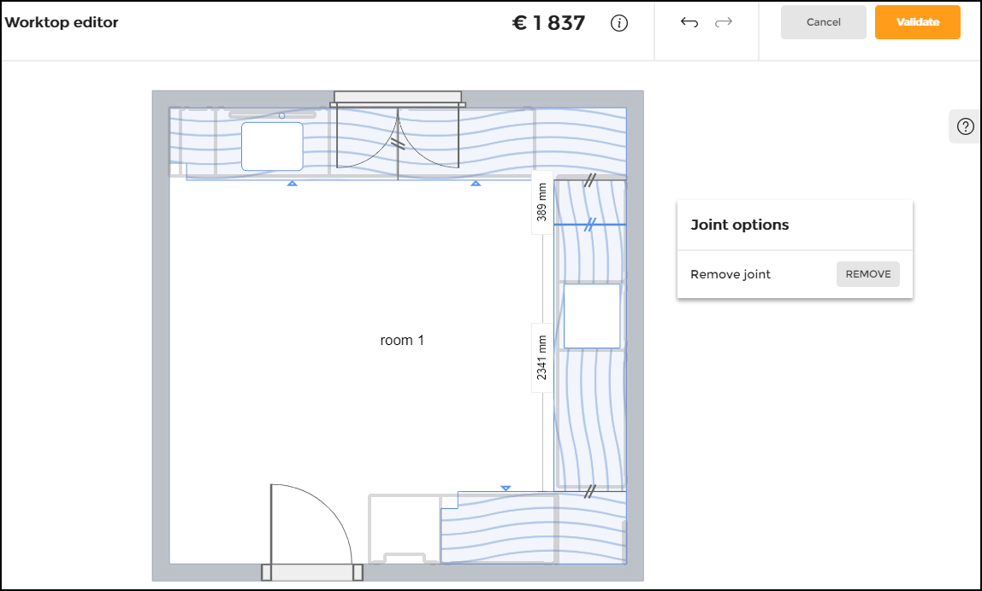Viewport: 982px width, 591px height.
Task: Select the window on the top wall
Action: (398, 97)
